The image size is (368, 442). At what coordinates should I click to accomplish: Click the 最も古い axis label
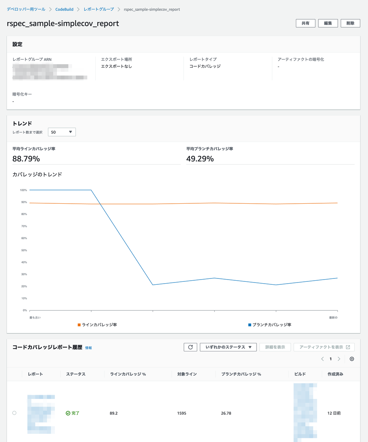pyautogui.click(x=35, y=317)
